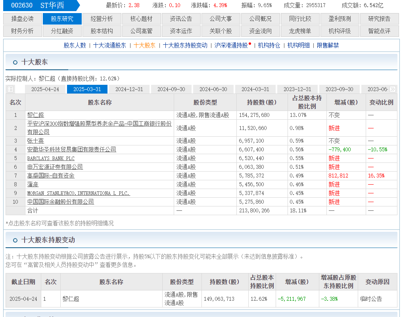Click the 持股数(股) column header in top-ten table
The height and width of the screenshot is (317, 401).
(262, 103)
